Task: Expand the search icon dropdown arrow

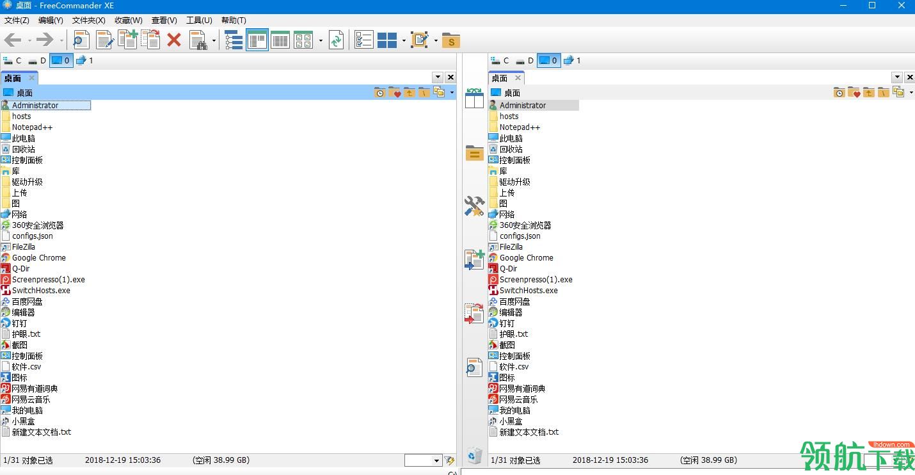Action: point(214,41)
